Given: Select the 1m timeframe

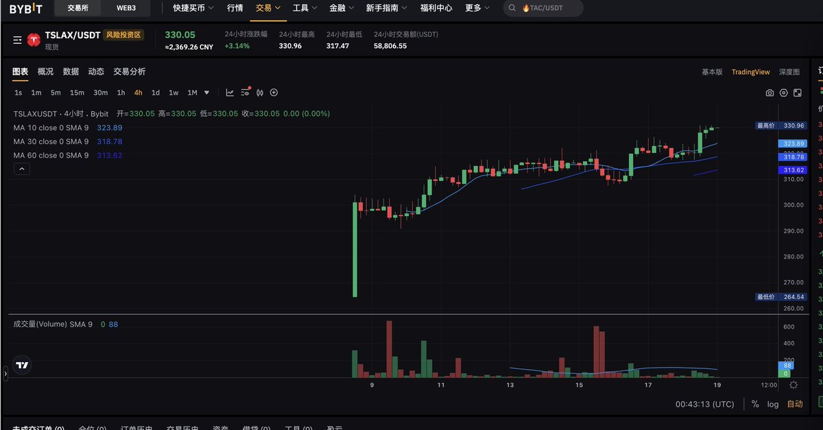Looking at the screenshot, I should point(36,93).
